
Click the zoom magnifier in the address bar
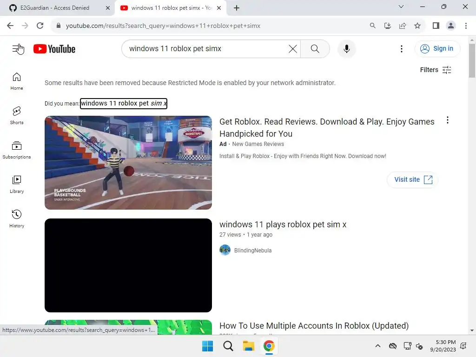point(372,26)
